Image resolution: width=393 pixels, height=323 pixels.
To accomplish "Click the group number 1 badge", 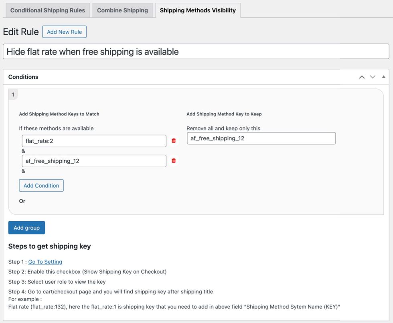I will tap(13, 95).
